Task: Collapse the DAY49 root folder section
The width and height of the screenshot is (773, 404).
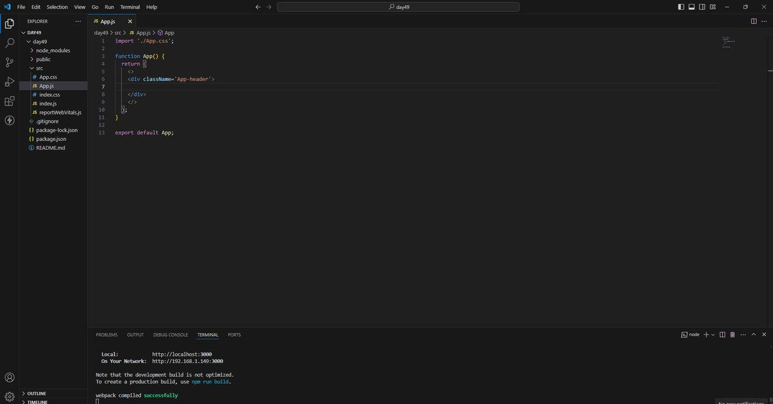Action: point(53,32)
